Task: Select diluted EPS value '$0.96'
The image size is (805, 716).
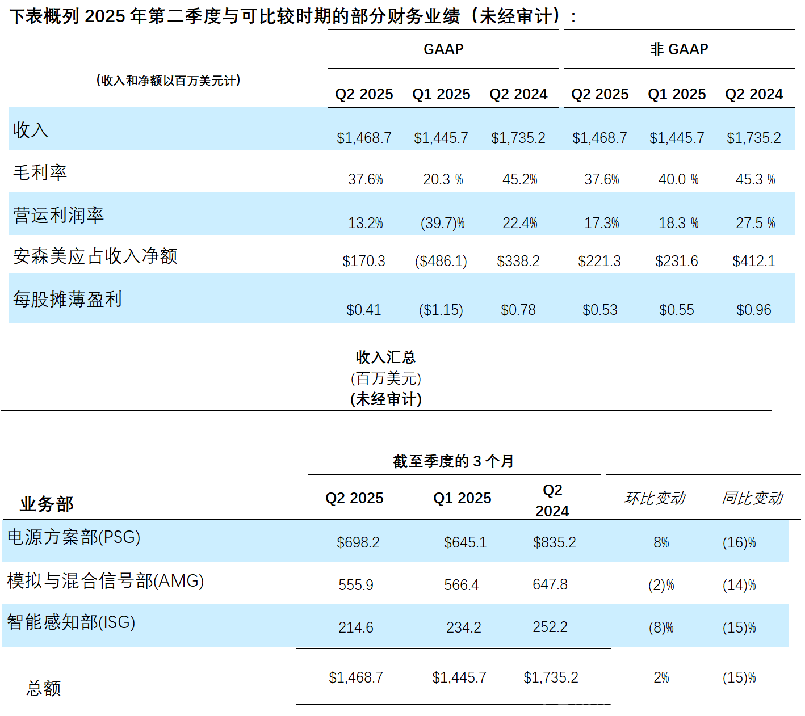Action: (754, 310)
